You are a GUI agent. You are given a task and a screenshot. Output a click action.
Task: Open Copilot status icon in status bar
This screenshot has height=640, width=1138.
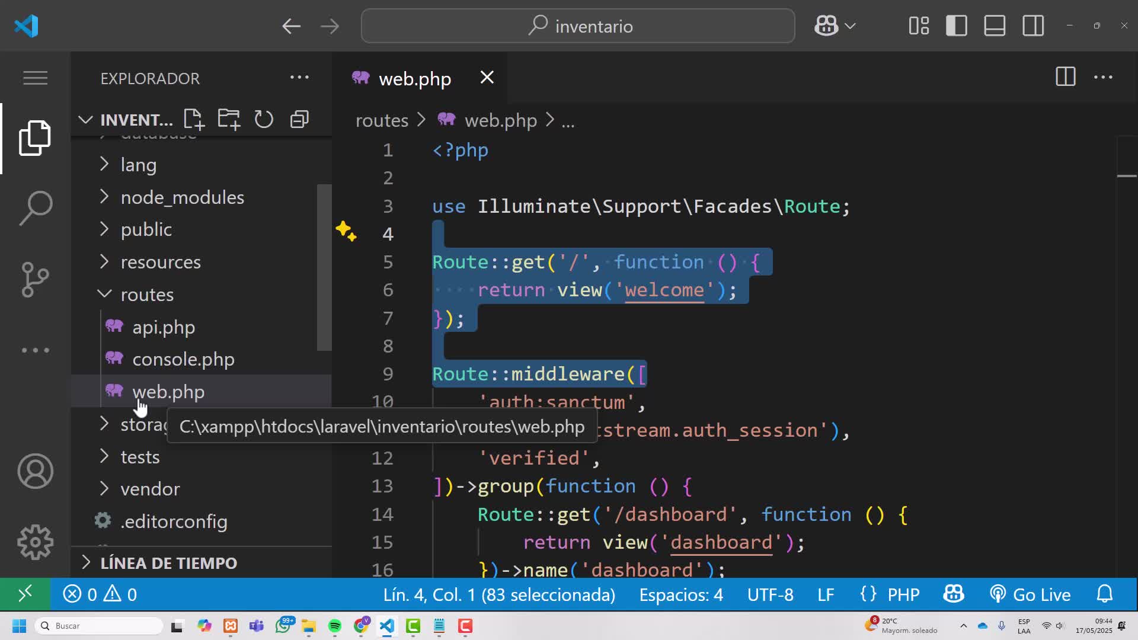click(953, 594)
